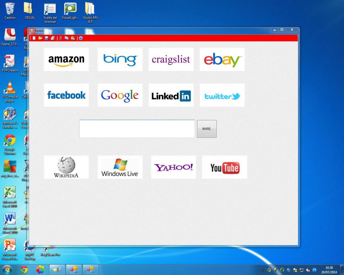Select the Scelta del browser desktop shortcut
The height and width of the screenshot is (275, 344).
50,13
